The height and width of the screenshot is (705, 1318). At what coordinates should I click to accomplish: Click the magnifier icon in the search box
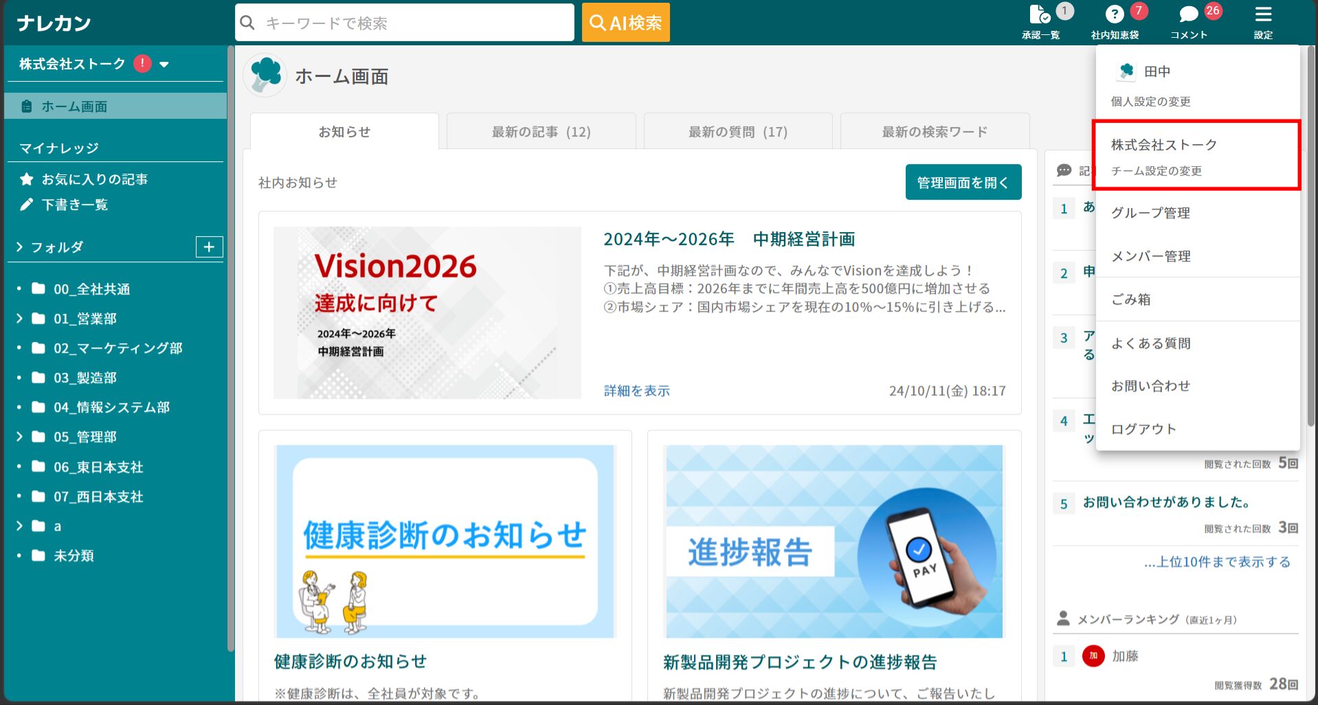pyautogui.click(x=247, y=23)
